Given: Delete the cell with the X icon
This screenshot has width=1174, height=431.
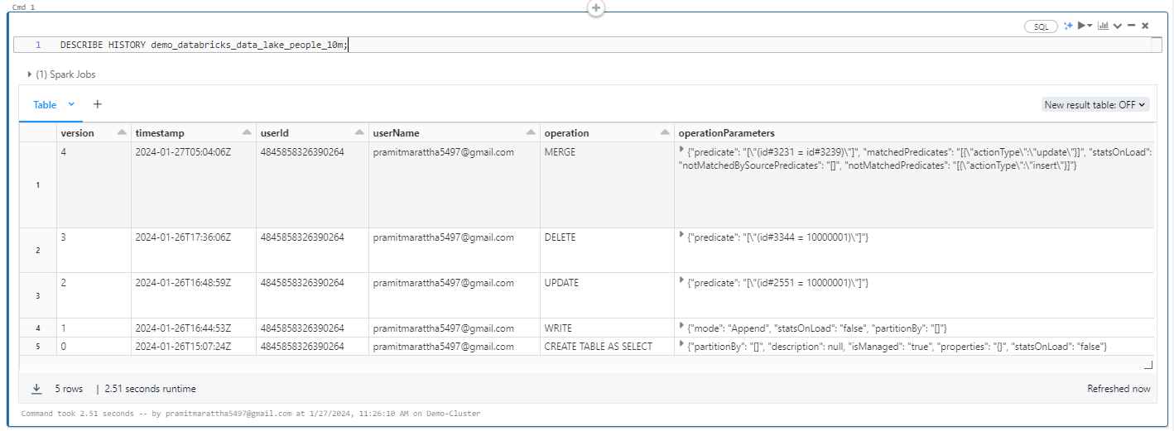Looking at the screenshot, I should 1145,26.
